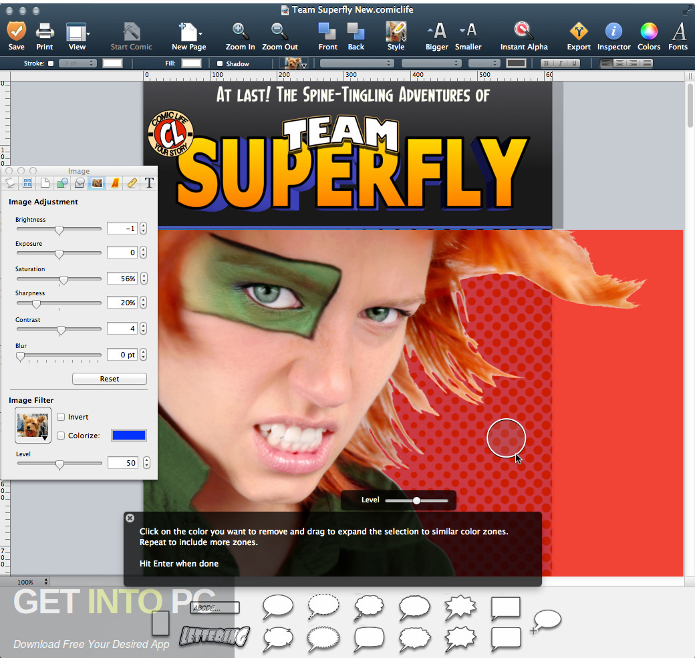The height and width of the screenshot is (658, 695).
Task: Click the text color swatch in format bar
Action: tap(517, 63)
